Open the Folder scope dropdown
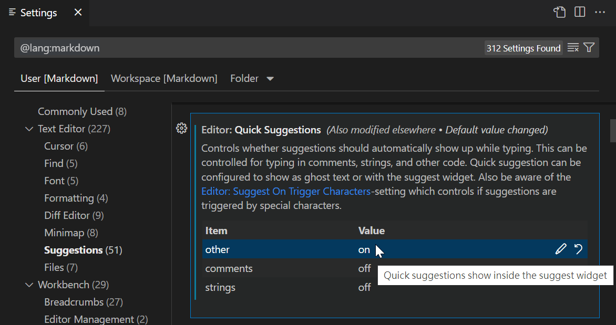Viewport: 616px width, 325px height. [252, 79]
